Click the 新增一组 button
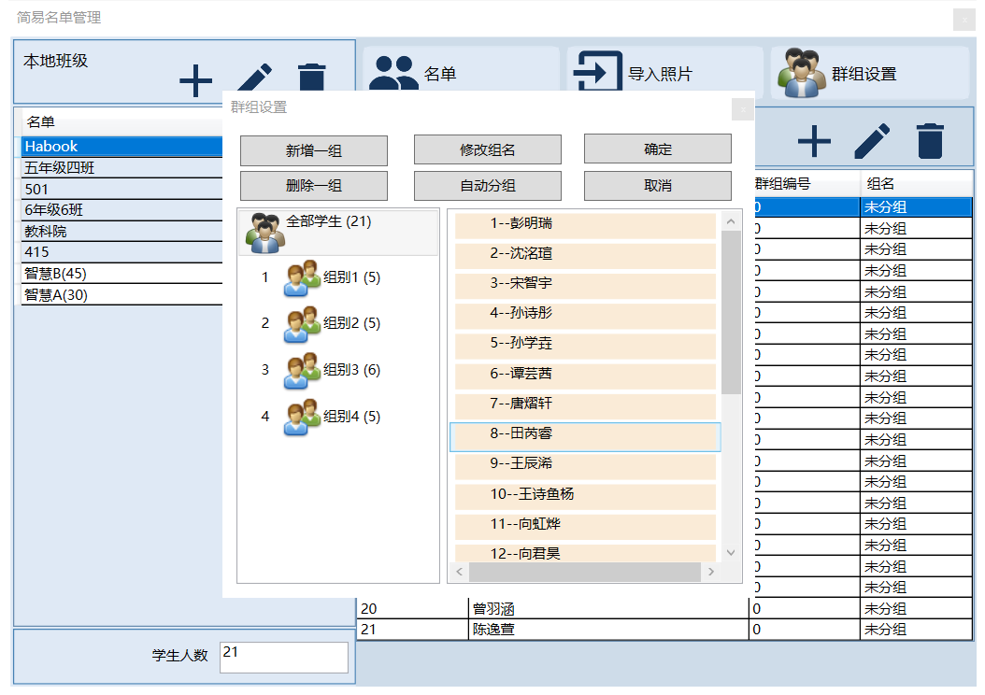 tap(313, 149)
